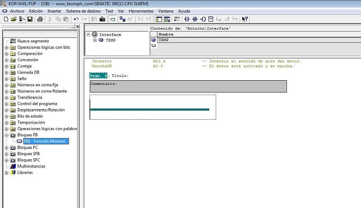The height and width of the screenshot is (208, 361).
Task: Open the Ventana menu
Action: (x=166, y=11)
